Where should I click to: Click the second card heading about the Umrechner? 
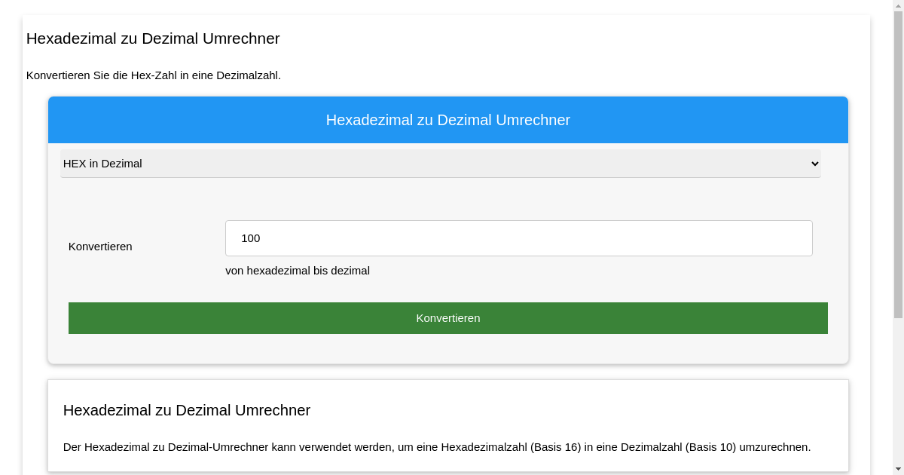pos(187,410)
